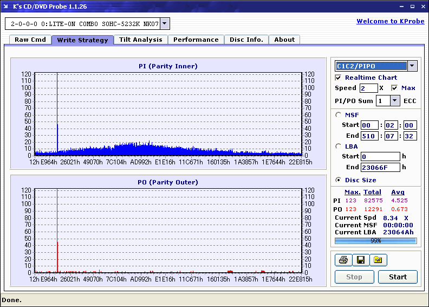
Task: Select the Disc Size radio button
Action: (x=339, y=180)
